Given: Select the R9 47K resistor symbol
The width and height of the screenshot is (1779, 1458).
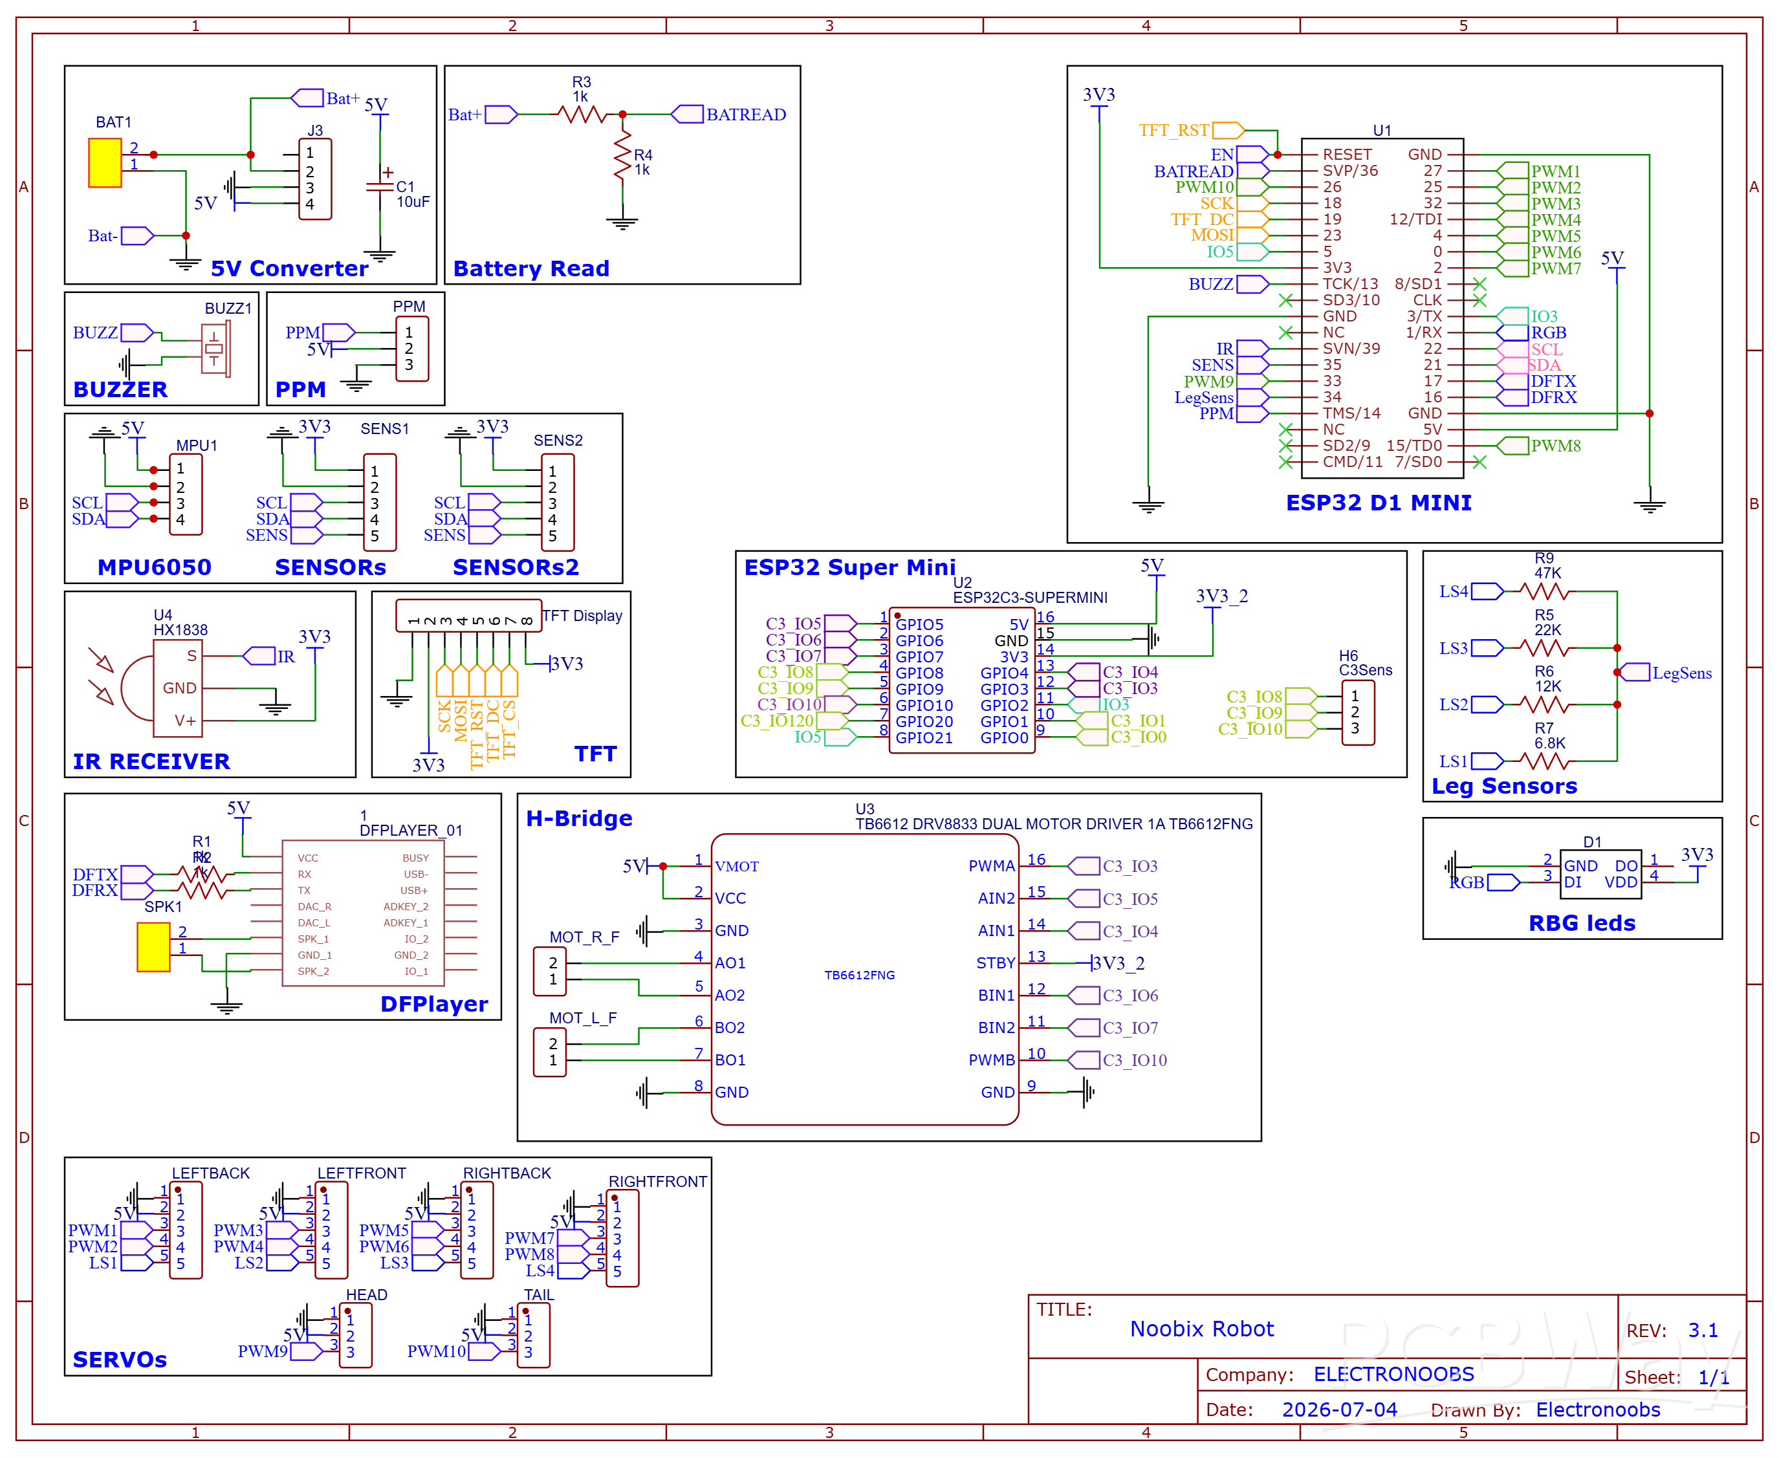Looking at the screenshot, I should pyautogui.click(x=1544, y=591).
